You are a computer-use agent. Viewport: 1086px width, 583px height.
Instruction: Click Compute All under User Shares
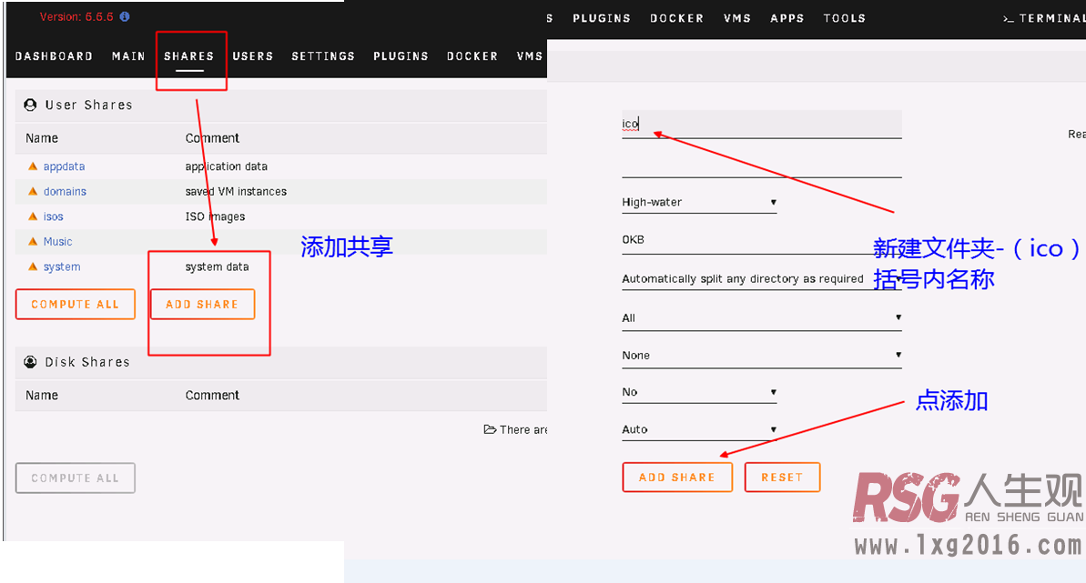[x=76, y=304]
